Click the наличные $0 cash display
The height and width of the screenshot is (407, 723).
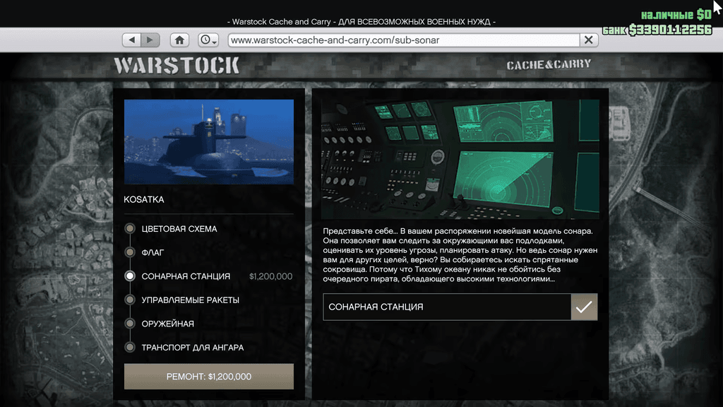point(676,15)
